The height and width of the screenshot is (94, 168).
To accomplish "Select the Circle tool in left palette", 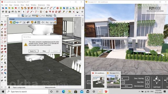I will pos(2,35).
